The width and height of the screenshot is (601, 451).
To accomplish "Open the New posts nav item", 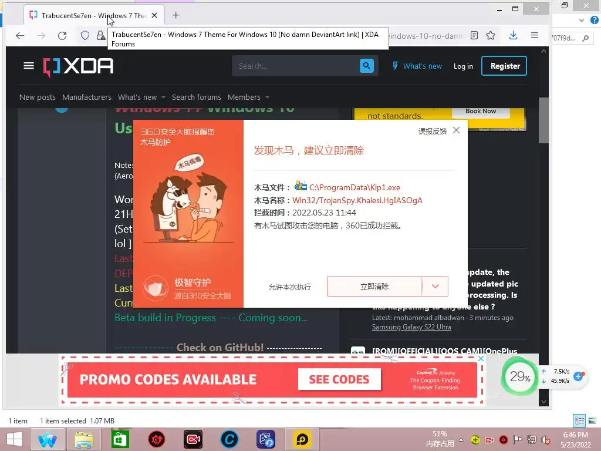I will 37,97.
